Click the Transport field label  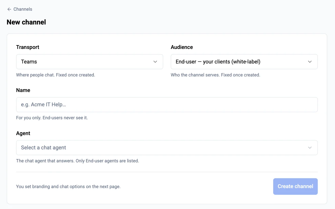coord(28,47)
